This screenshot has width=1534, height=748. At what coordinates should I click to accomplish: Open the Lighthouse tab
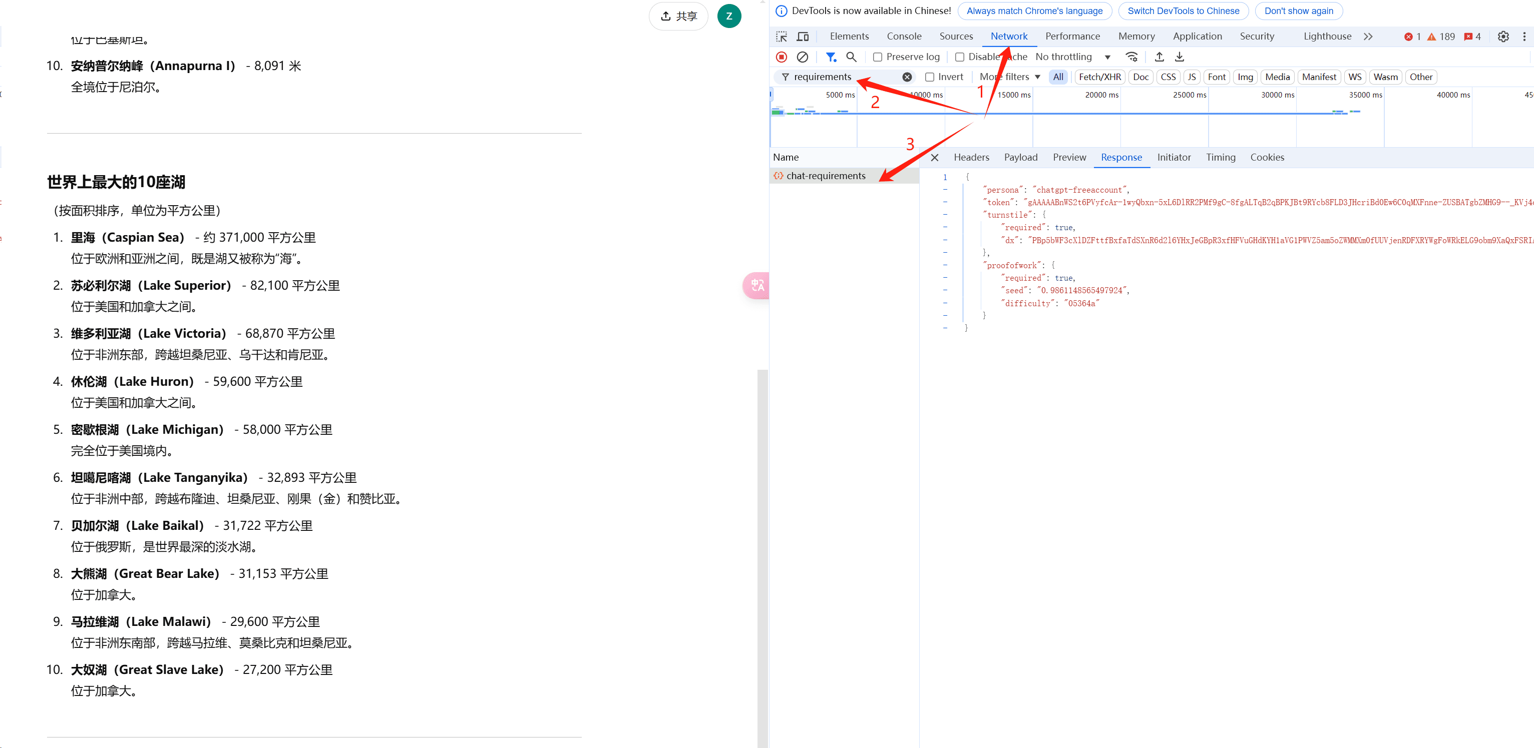[x=1327, y=37]
